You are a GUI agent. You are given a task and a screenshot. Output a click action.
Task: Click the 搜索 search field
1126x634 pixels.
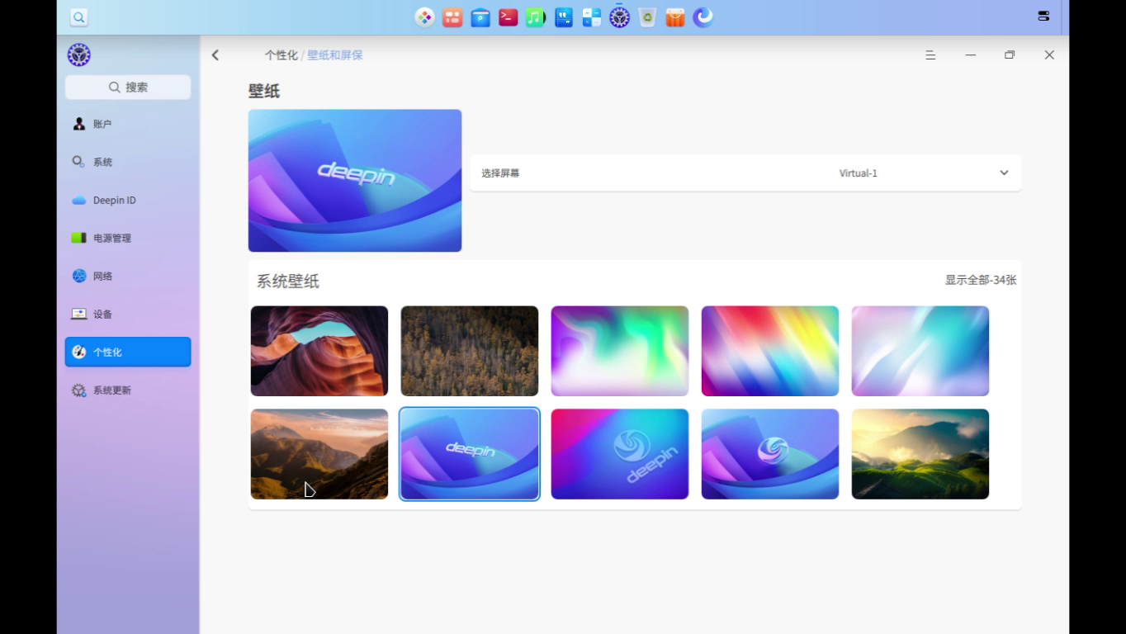128,88
